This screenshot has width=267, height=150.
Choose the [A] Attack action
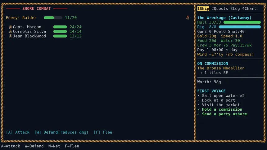tap(18, 132)
